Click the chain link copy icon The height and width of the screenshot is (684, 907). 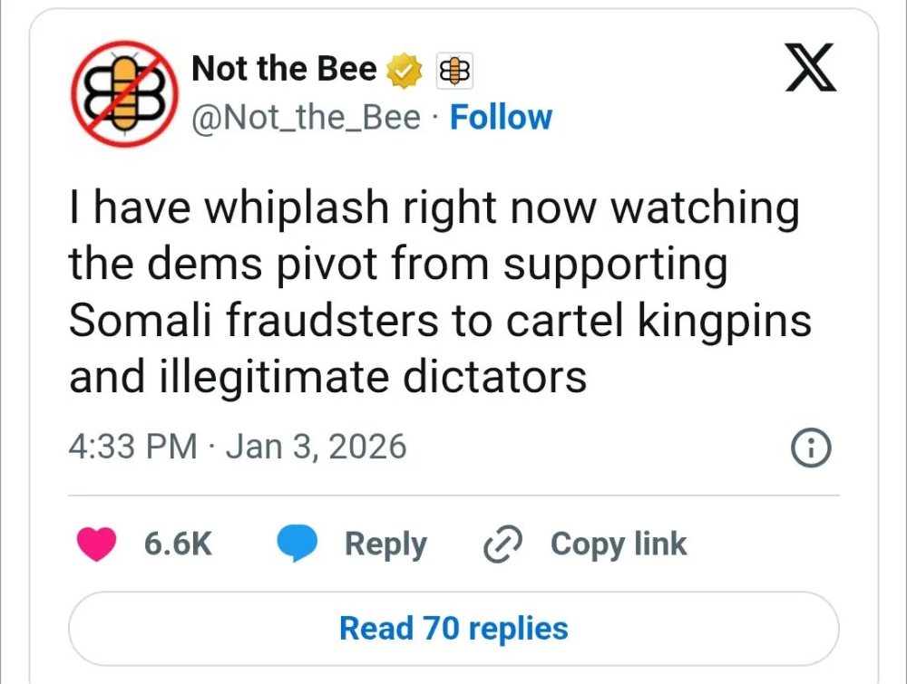[x=500, y=544]
